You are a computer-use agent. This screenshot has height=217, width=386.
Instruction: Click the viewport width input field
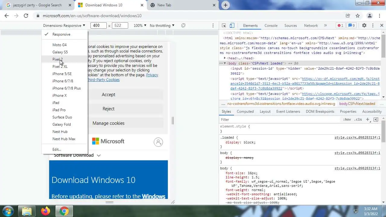tap(99, 26)
